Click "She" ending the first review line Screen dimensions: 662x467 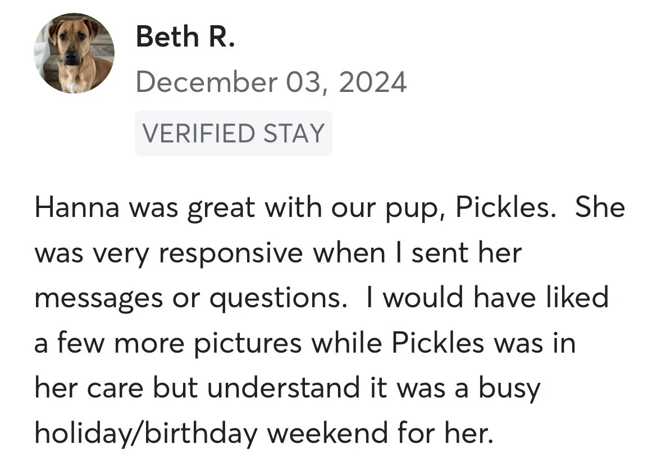tap(600, 207)
